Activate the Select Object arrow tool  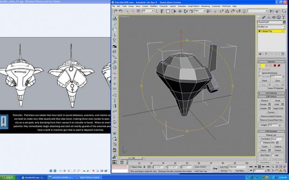(157, 11)
